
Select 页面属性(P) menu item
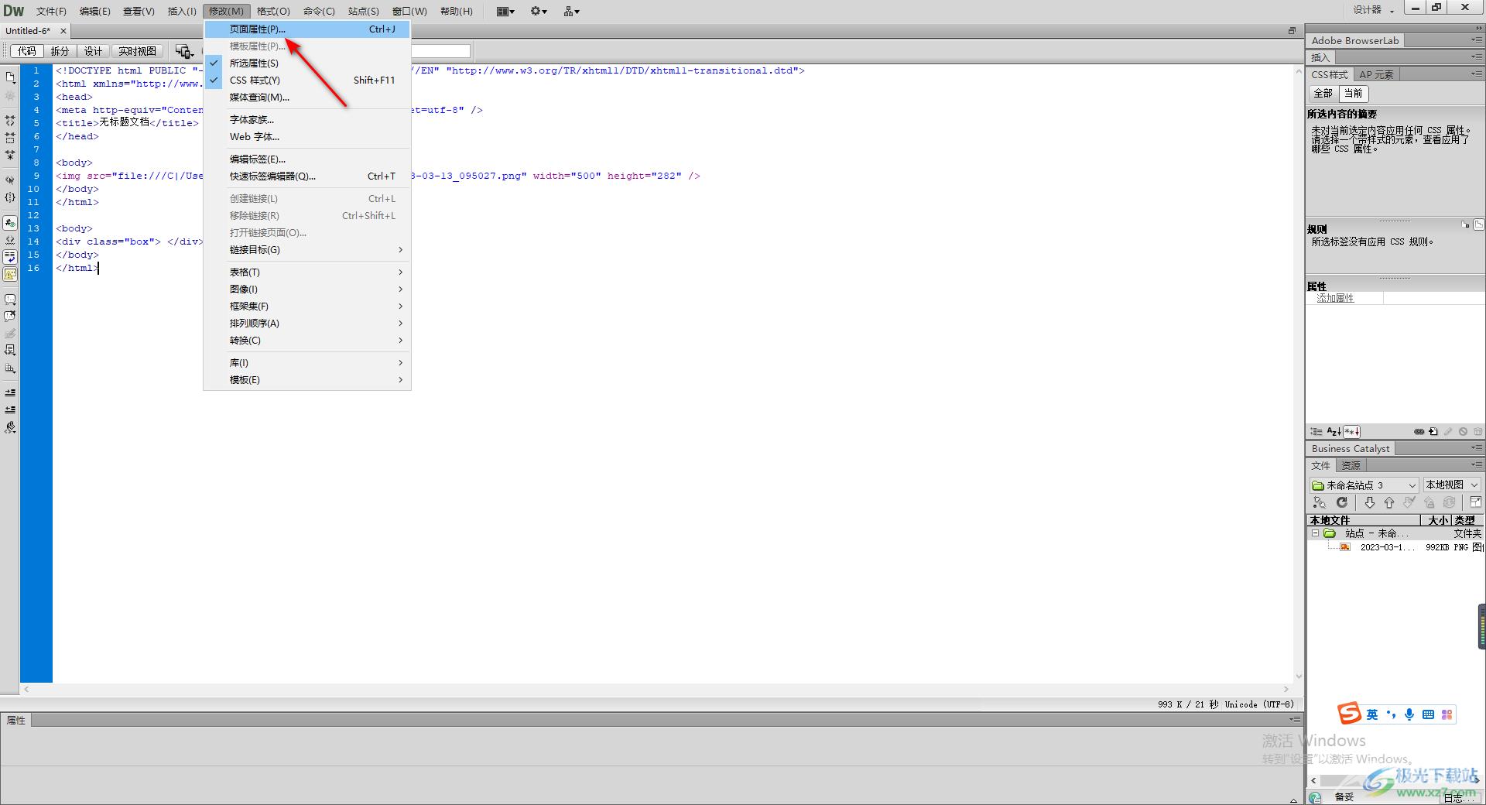[307, 29]
